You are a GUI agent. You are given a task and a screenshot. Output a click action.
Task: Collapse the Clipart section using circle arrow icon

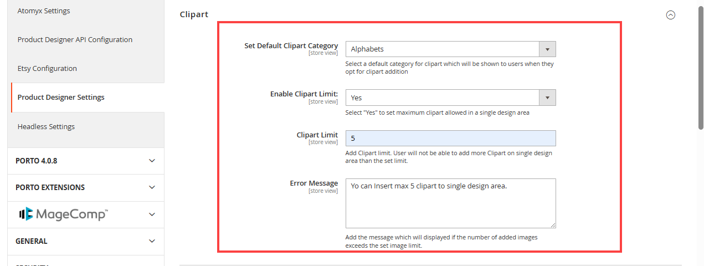(670, 15)
